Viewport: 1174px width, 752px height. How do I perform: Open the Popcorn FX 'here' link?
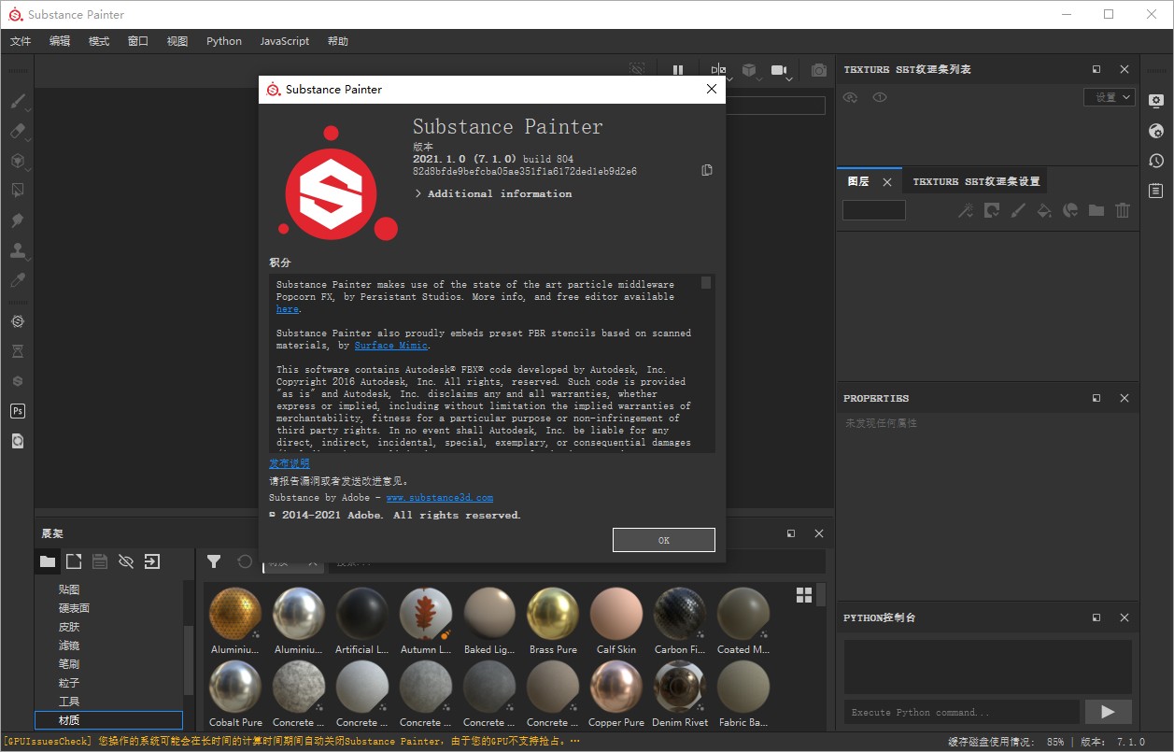pos(288,309)
